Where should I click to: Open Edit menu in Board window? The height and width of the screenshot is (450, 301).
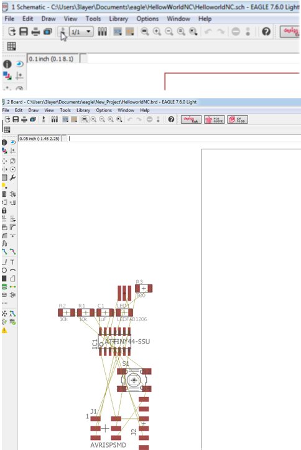point(19,110)
